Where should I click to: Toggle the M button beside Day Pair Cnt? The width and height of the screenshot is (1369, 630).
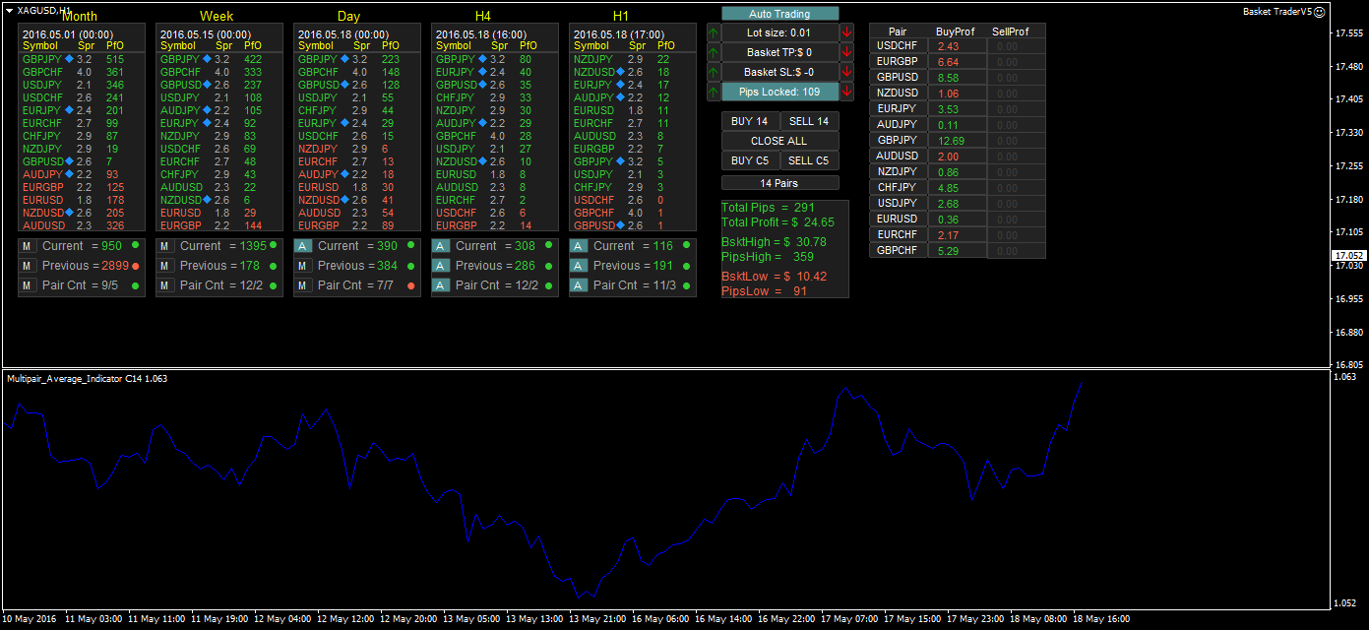[x=303, y=285]
